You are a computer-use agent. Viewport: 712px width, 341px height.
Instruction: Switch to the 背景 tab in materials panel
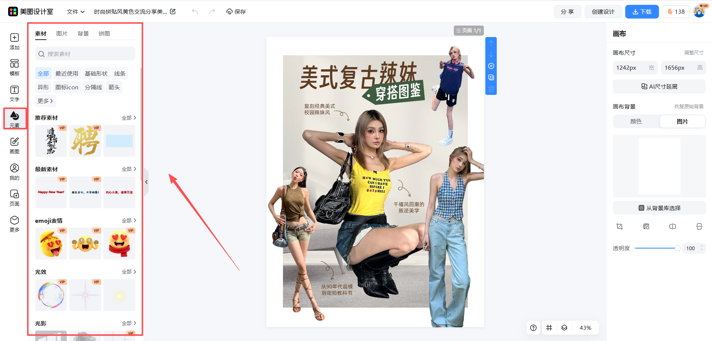(x=83, y=33)
